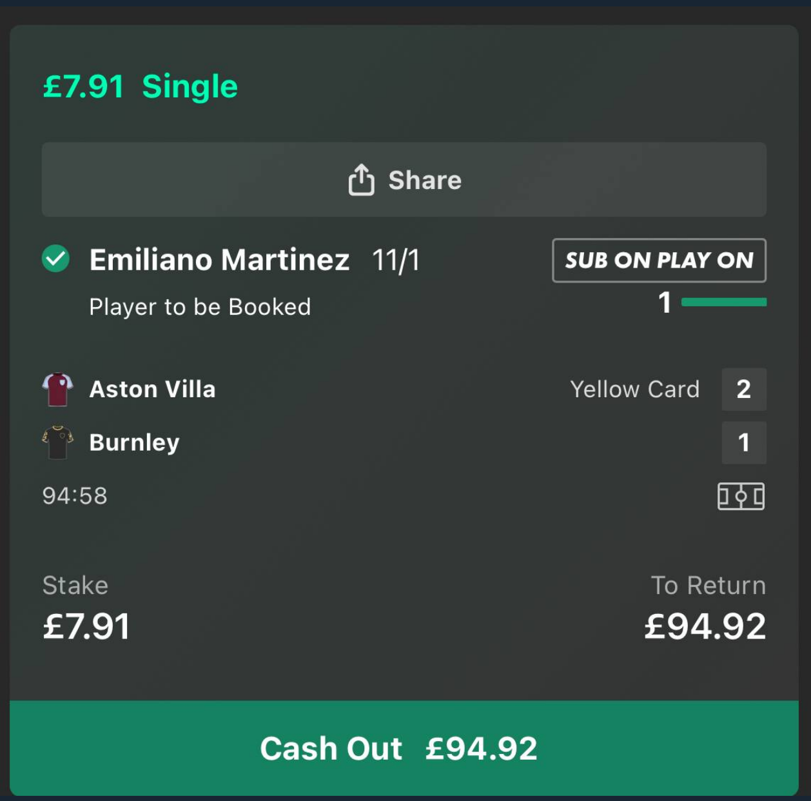
Task: Click the Burnley club crest
Action: (59, 441)
